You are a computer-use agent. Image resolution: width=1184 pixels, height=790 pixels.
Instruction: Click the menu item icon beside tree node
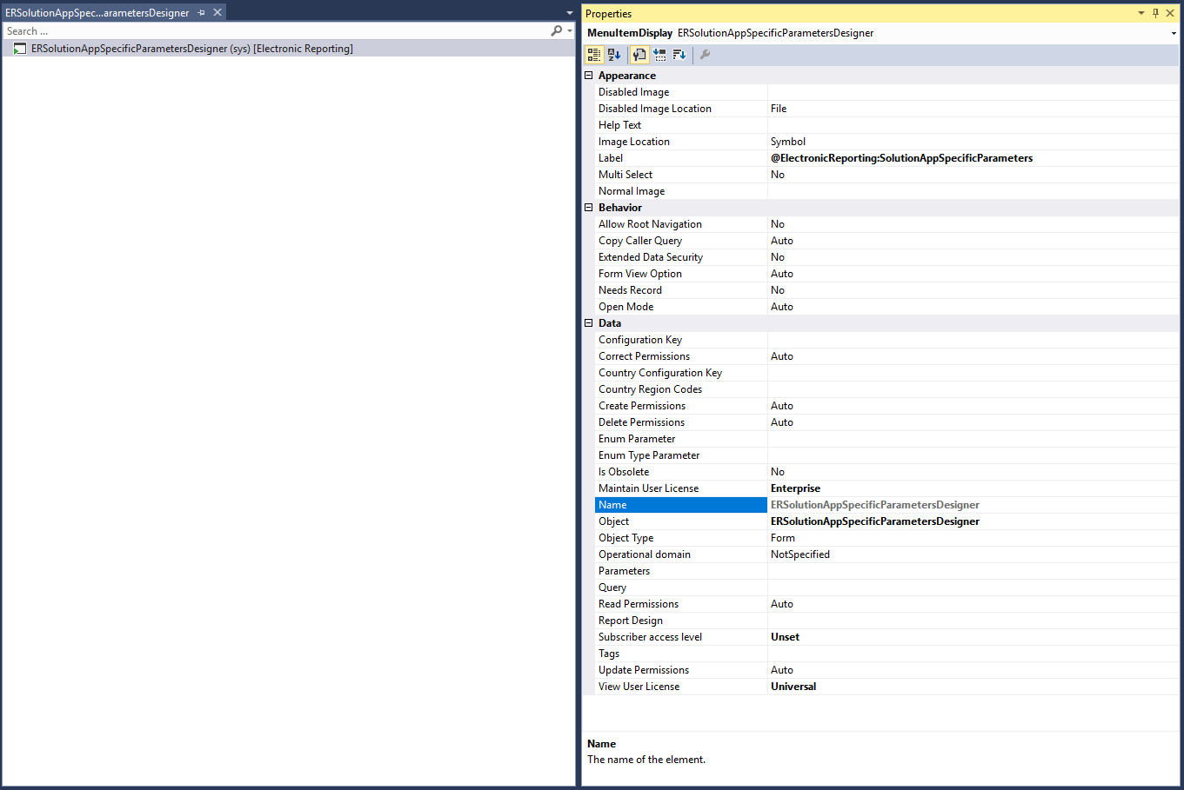(x=20, y=49)
